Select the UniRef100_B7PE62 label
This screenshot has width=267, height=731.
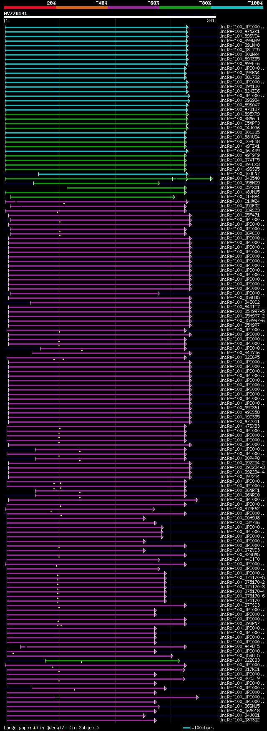click(x=239, y=509)
